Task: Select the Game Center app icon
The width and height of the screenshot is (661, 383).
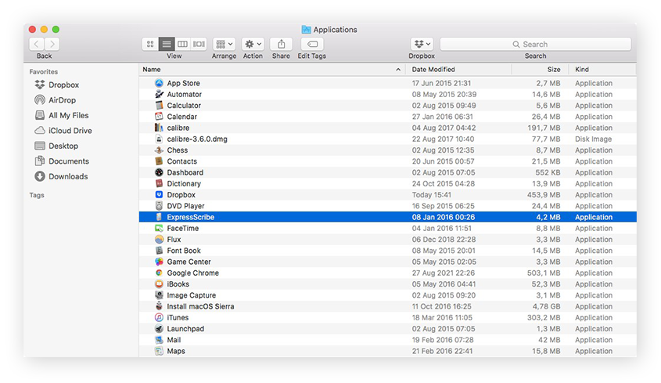Action: tap(159, 262)
